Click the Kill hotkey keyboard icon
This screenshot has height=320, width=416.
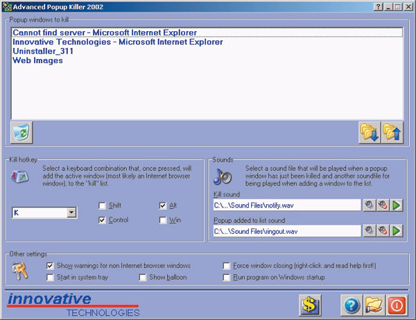(19, 176)
